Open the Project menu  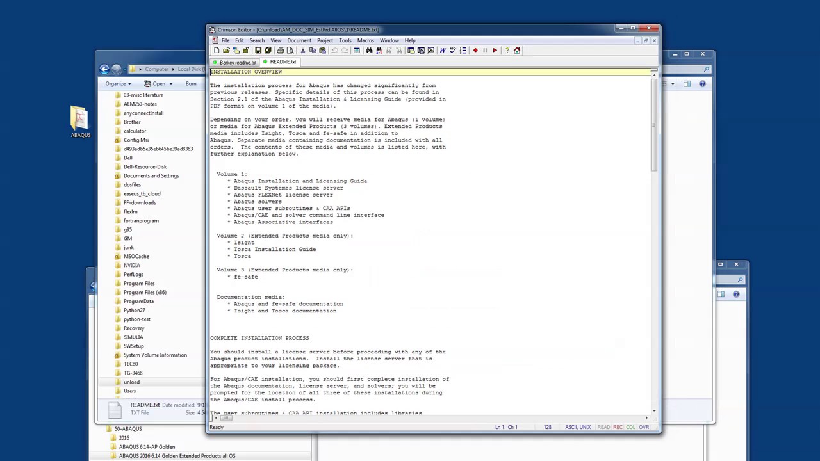coord(325,40)
